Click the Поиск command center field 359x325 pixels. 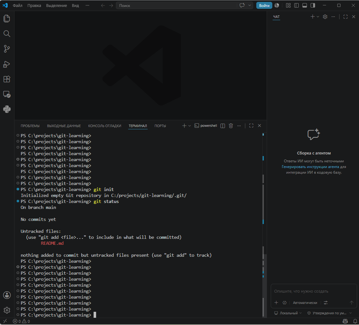(176, 5)
